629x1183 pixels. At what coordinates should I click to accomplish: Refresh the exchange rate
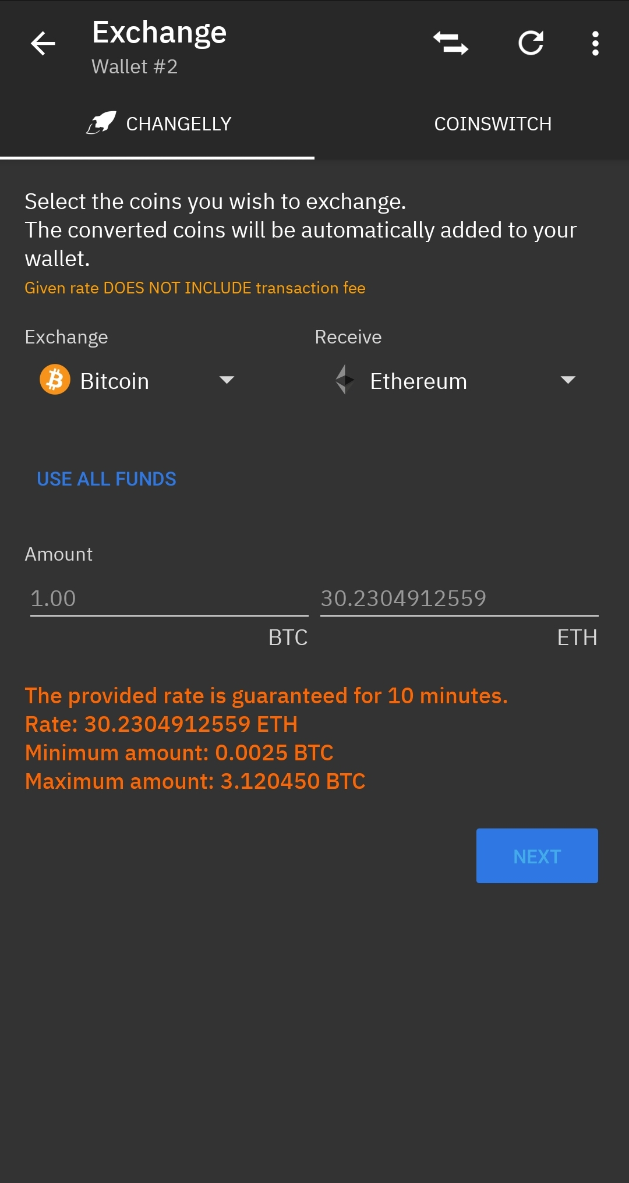(531, 43)
